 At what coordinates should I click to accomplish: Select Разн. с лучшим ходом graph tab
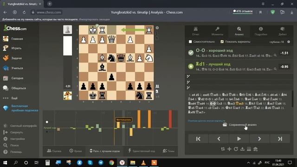(x=104, y=151)
